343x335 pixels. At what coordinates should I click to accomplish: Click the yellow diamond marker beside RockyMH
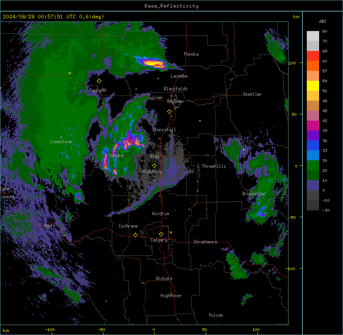(99, 81)
